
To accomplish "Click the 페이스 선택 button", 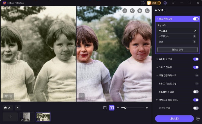I will pos(177,49).
